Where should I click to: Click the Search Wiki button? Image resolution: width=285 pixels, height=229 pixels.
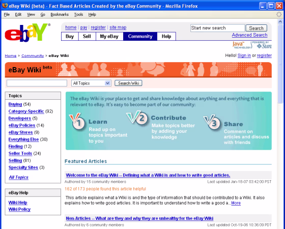pyautogui.click(x=128, y=83)
